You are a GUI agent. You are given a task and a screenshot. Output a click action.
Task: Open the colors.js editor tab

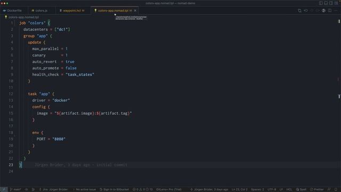[x=42, y=11]
